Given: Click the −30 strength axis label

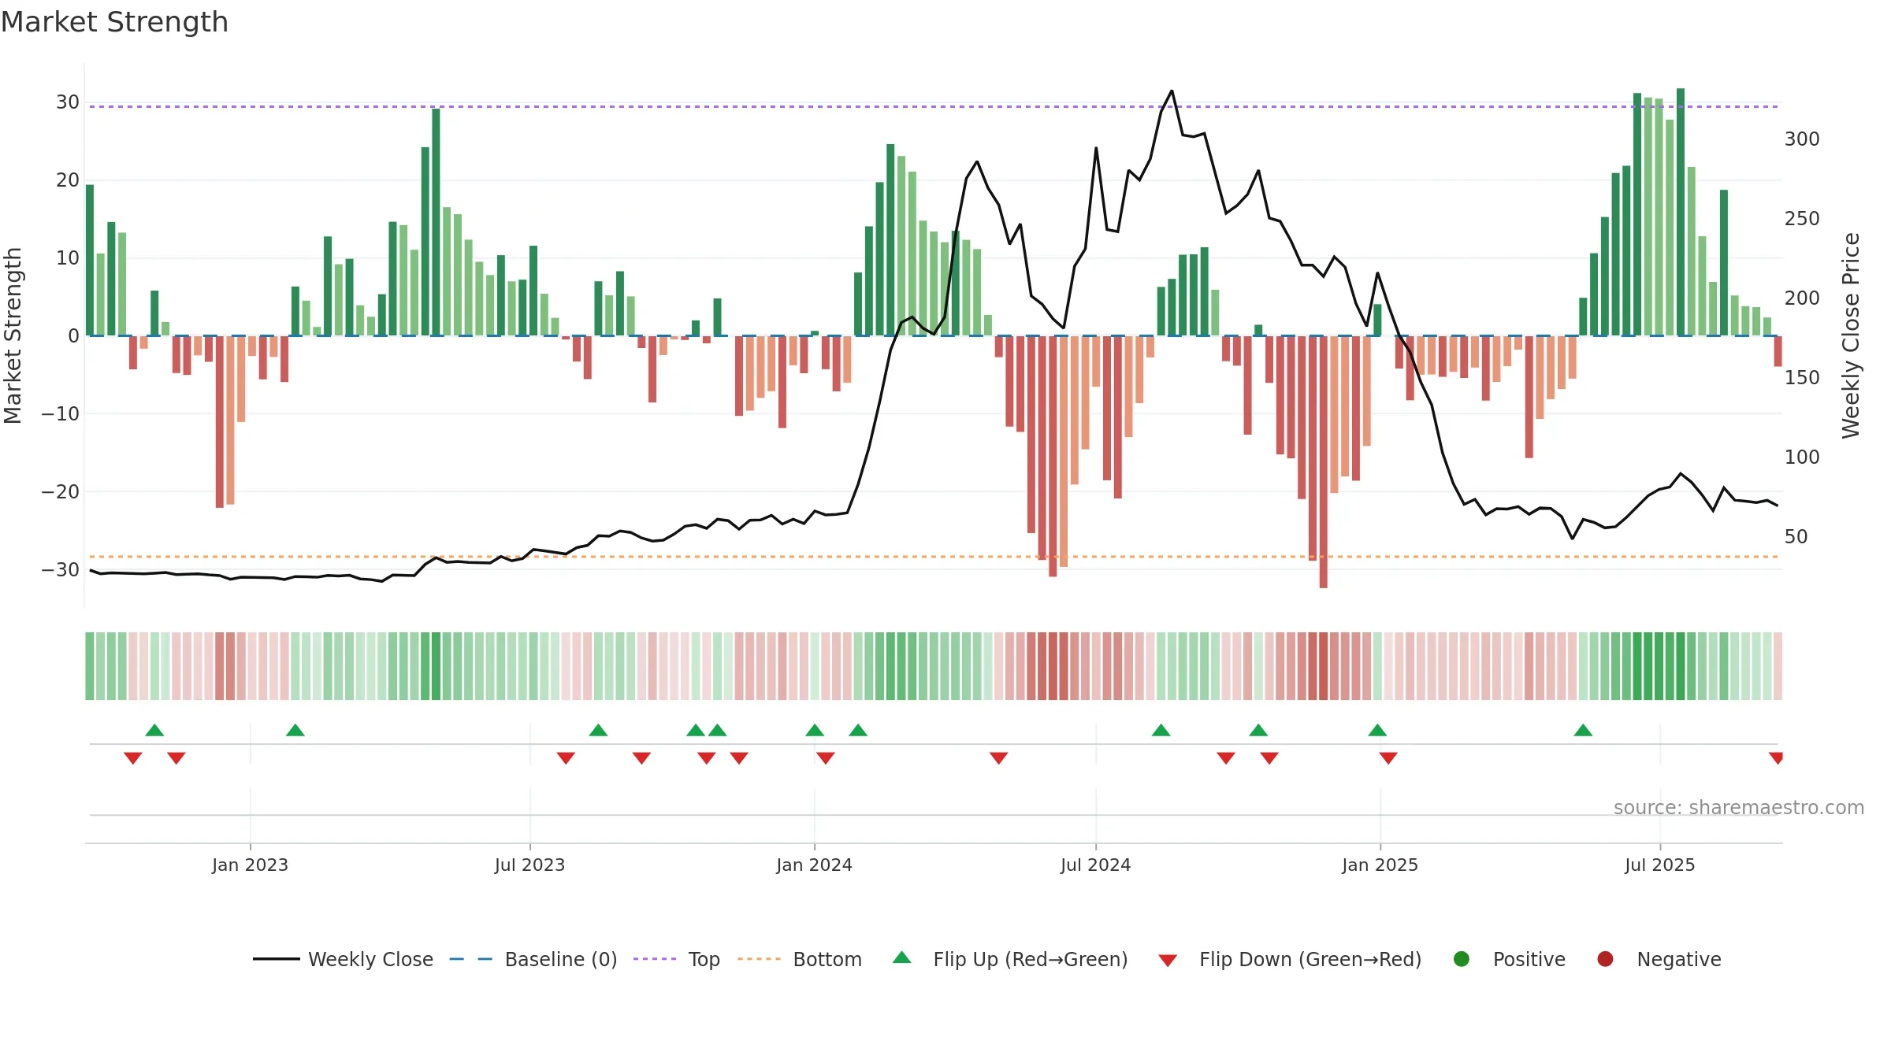Looking at the screenshot, I should tap(61, 569).
